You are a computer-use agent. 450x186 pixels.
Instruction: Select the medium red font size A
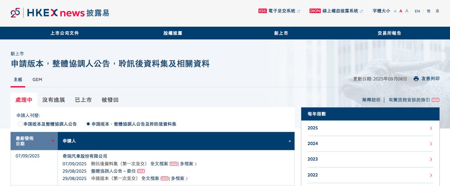(401, 11)
